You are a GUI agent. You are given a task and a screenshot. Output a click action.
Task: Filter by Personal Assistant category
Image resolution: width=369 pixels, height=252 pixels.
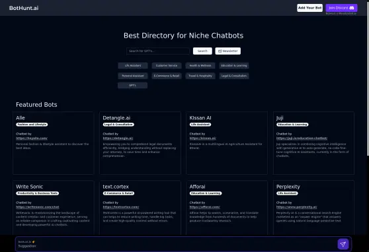pos(133,76)
